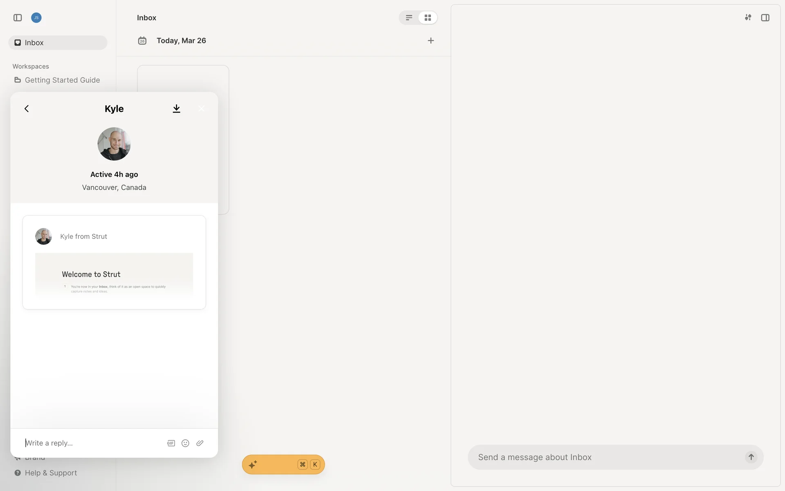This screenshot has width=785, height=491.
Task: Open the Getting Started Guide workspace
Action: click(62, 80)
